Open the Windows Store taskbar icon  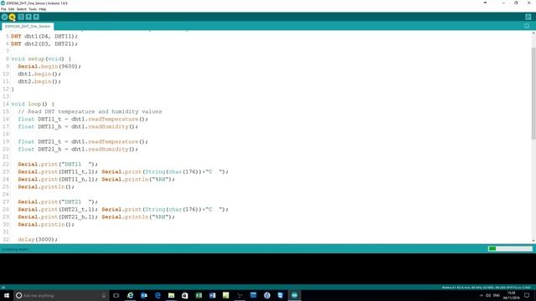pos(185,295)
